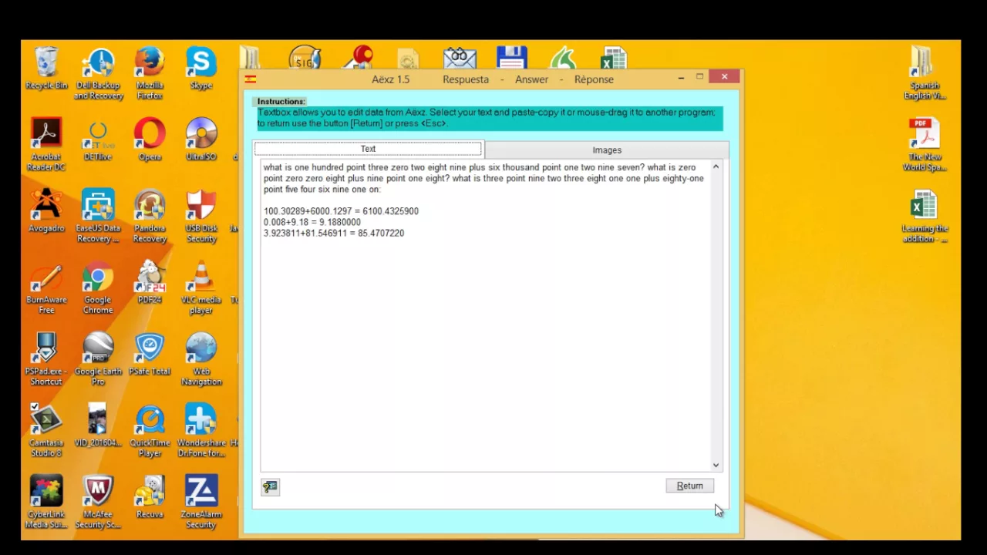Select the UltraISO desktop icon
The image size is (987, 555).
pyautogui.click(x=201, y=140)
